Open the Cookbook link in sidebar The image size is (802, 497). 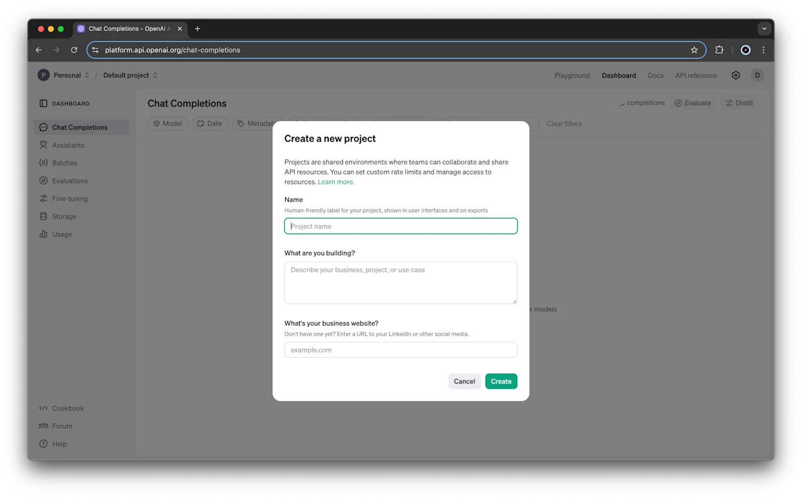[x=61, y=409]
